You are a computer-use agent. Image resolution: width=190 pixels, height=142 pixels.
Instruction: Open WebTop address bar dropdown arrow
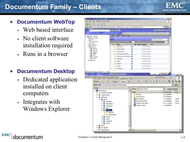pyautogui.click(x=164, y=27)
